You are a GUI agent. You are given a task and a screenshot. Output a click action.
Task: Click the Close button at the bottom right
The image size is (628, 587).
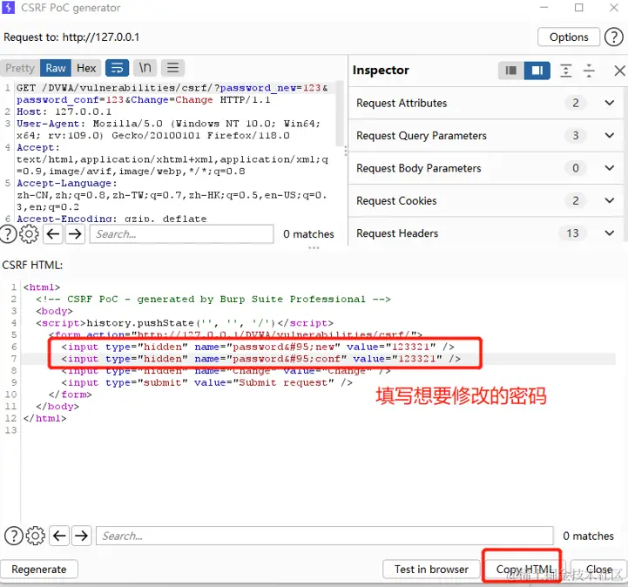598,569
